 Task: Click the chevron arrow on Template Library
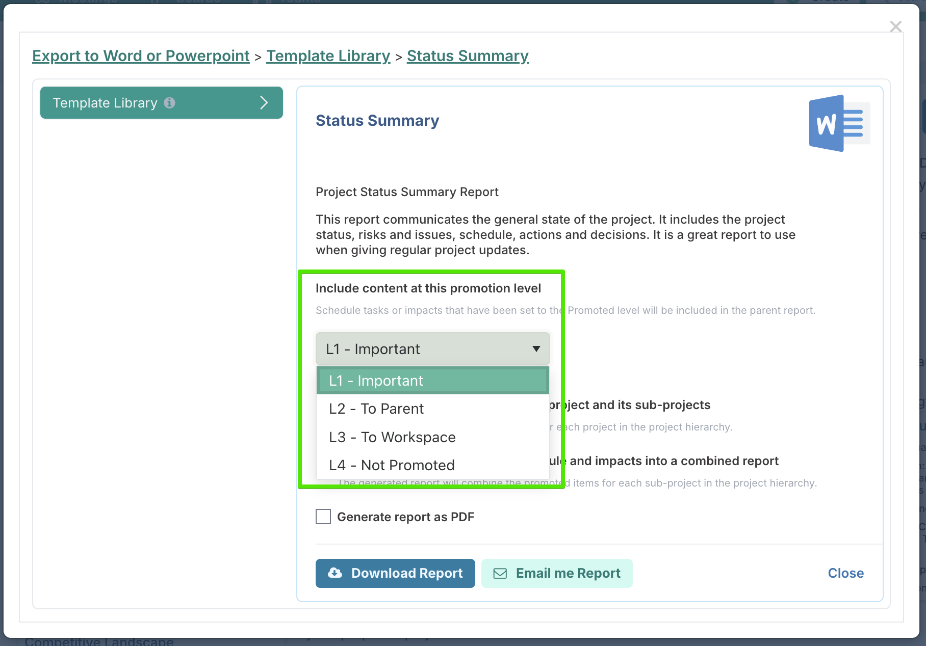point(264,103)
